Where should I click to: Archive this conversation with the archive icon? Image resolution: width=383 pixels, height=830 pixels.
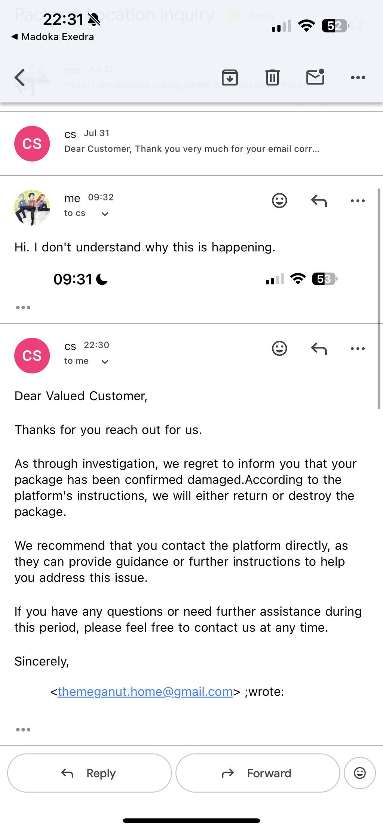click(230, 77)
